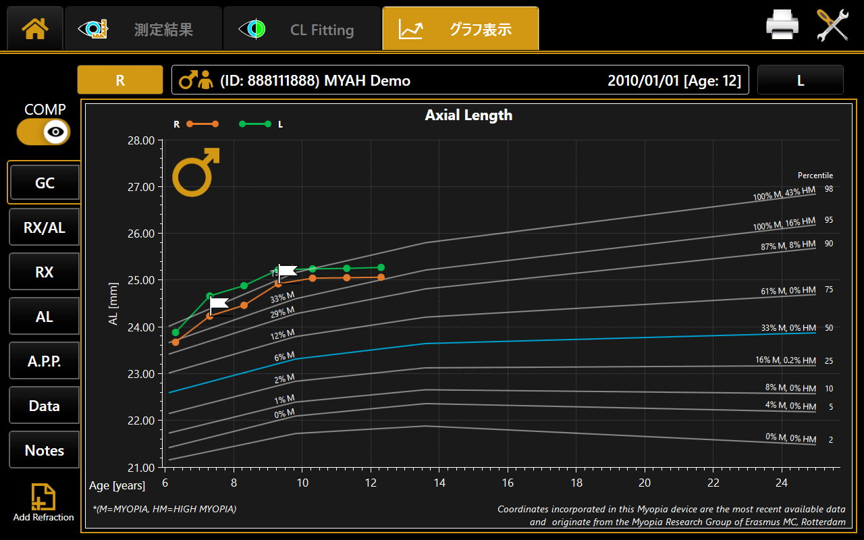The width and height of the screenshot is (864, 540).
Task: Select the right eye R button
Action: pyautogui.click(x=120, y=80)
